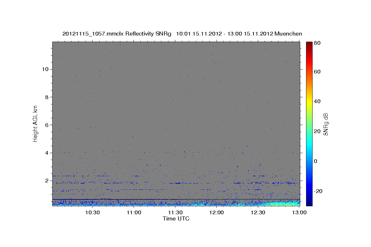Click the 11:30 time tick label
Image resolution: width=371 pixels, height=247 pixels.
[175, 212]
